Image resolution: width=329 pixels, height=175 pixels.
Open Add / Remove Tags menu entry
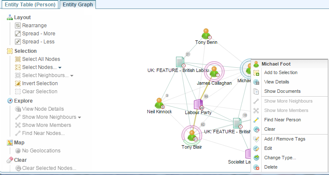pyautogui.click(x=285, y=139)
